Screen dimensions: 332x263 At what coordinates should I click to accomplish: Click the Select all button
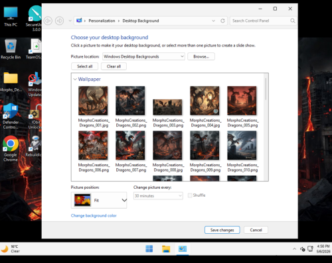click(x=84, y=66)
